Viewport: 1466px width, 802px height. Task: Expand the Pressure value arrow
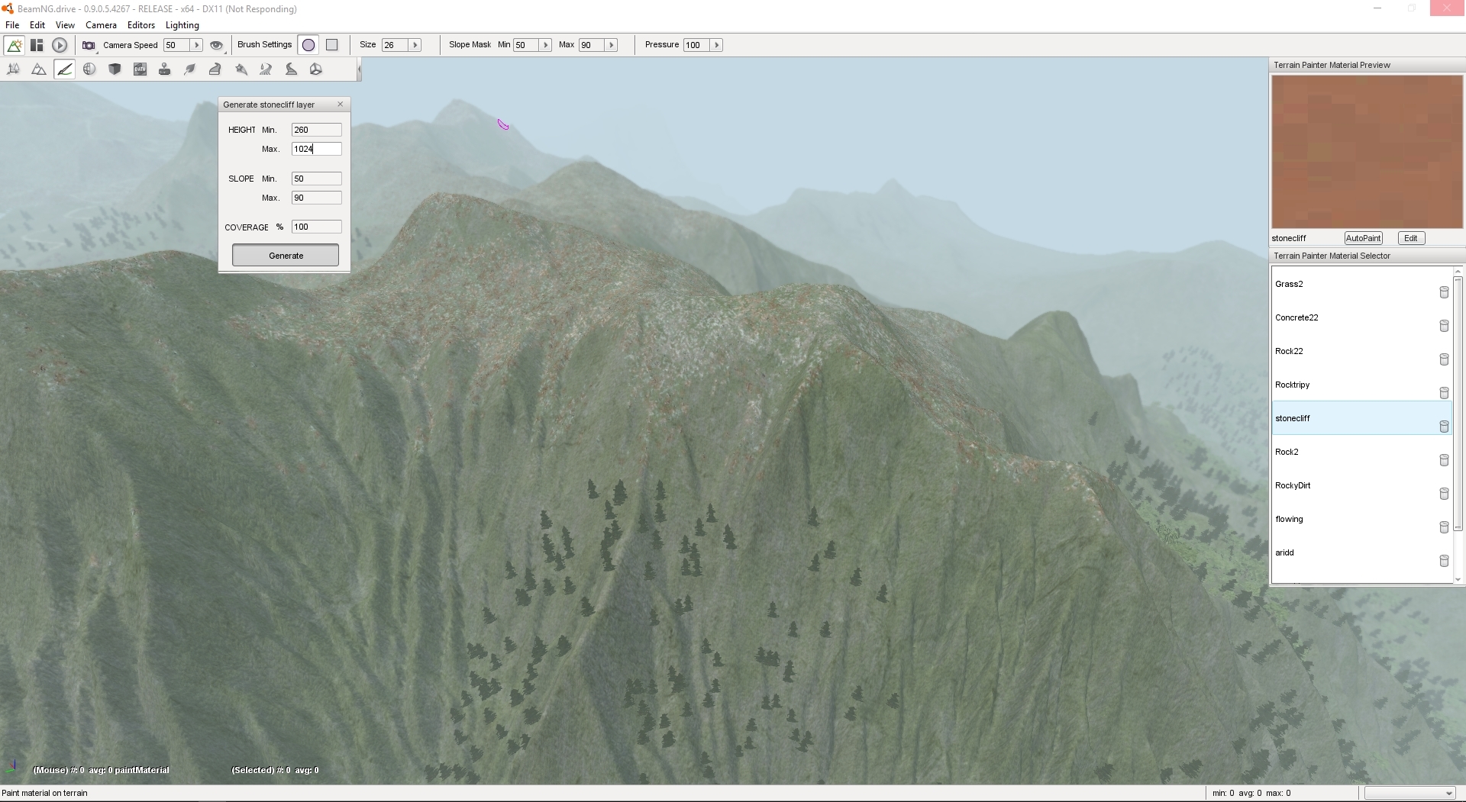pyautogui.click(x=716, y=45)
